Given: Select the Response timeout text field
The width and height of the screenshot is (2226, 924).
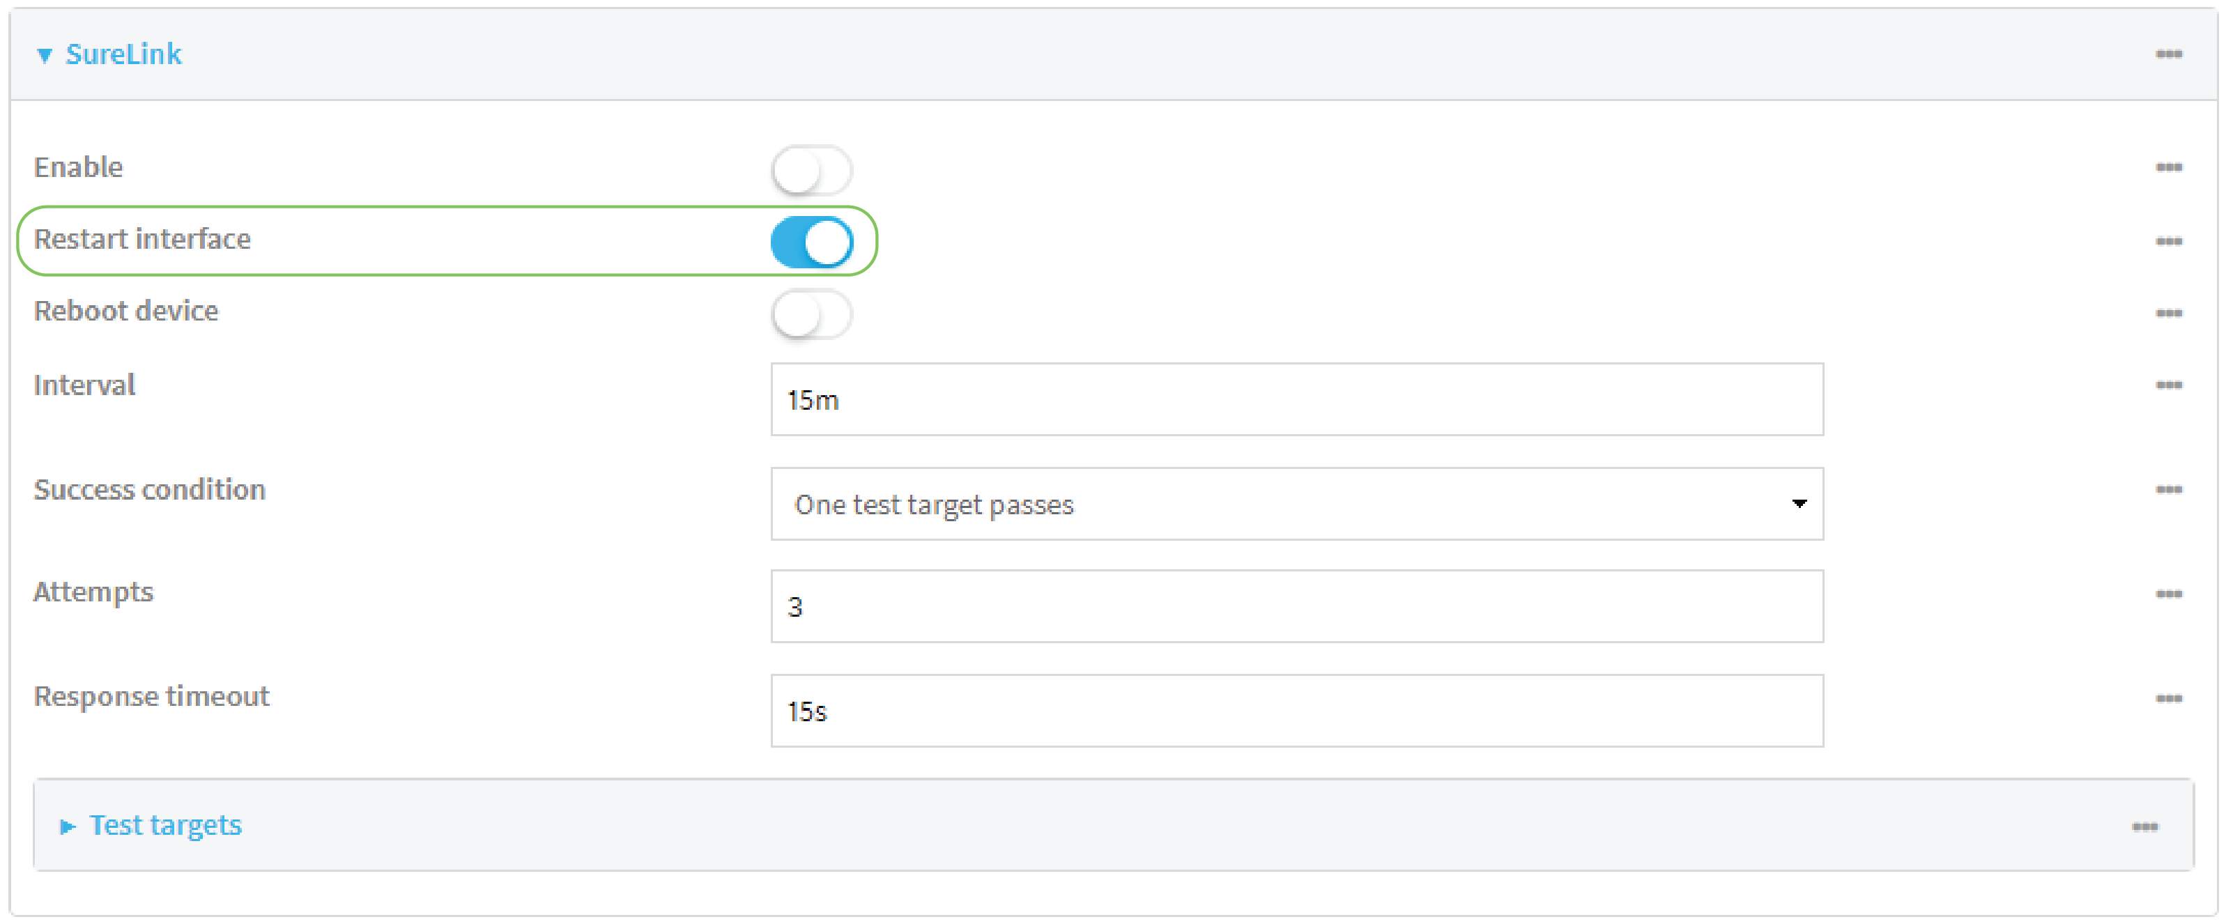Looking at the screenshot, I should [1296, 711].
